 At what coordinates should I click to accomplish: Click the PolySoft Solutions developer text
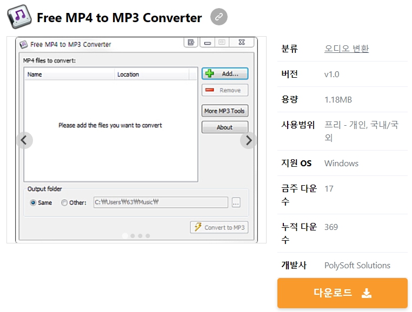pos(357,266)
